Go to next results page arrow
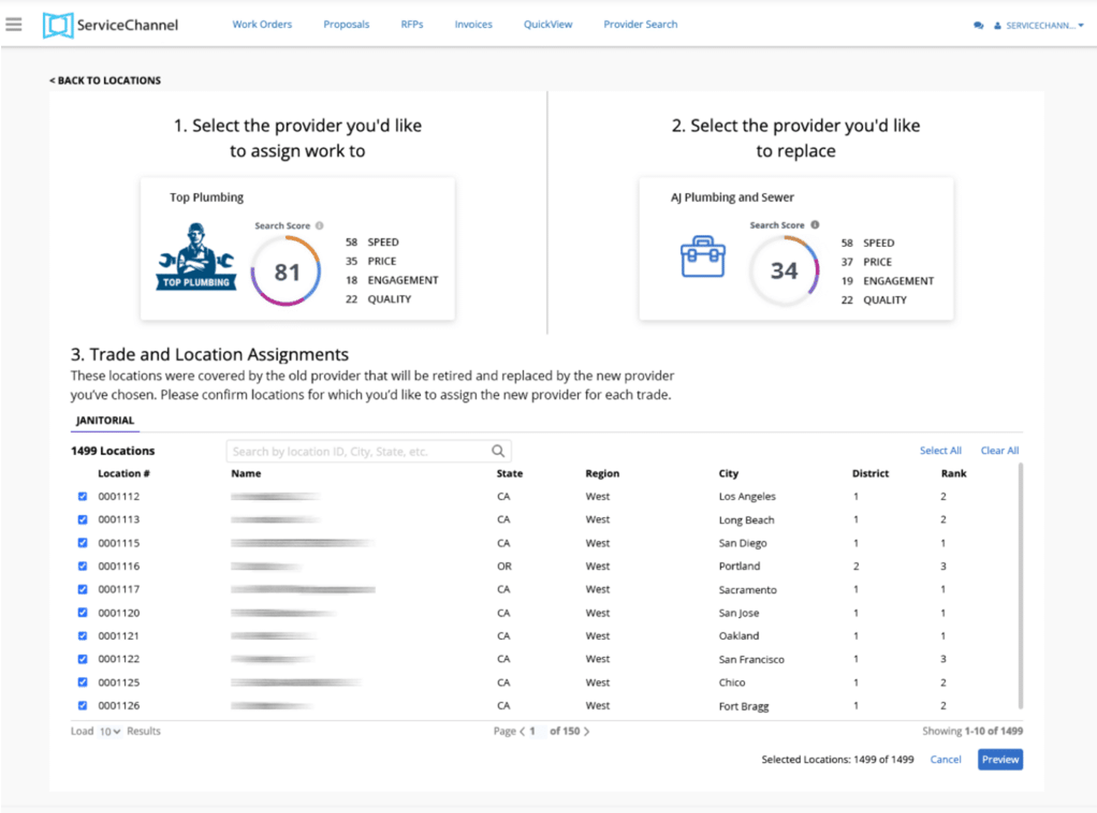The image size is (1097, 813). 587,731
